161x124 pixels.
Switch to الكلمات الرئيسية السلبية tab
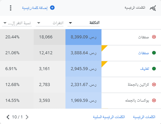click(x=109, y=117)
